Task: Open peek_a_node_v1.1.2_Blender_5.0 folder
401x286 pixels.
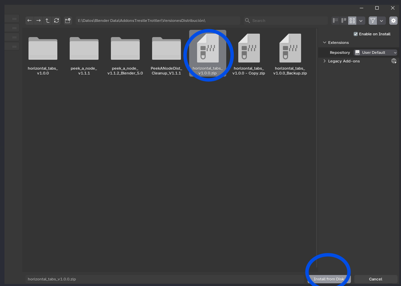Action: [x=125, y=53]
